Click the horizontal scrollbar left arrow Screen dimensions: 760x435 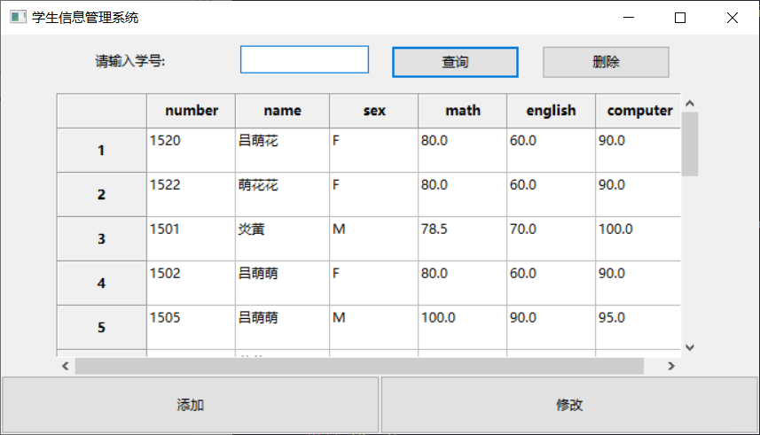(x=66, y=366)
